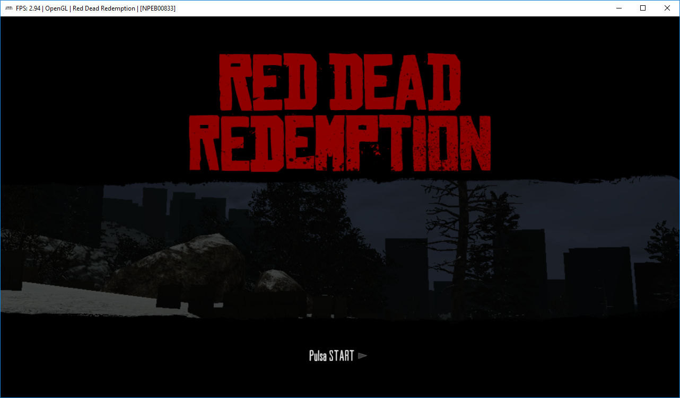The height and width of the screenshot is (398, 680).
Task: Maximize the Red Dead Redemption window
Action: click(x=643, y=8)
